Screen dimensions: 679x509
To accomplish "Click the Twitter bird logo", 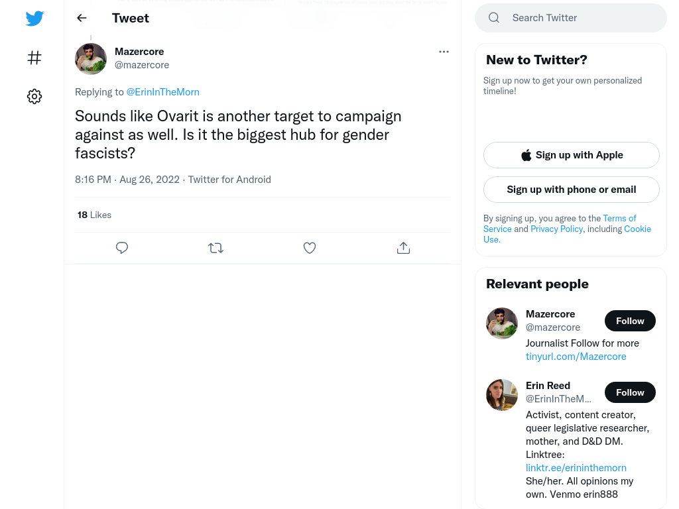I will (x=34, y=18).
